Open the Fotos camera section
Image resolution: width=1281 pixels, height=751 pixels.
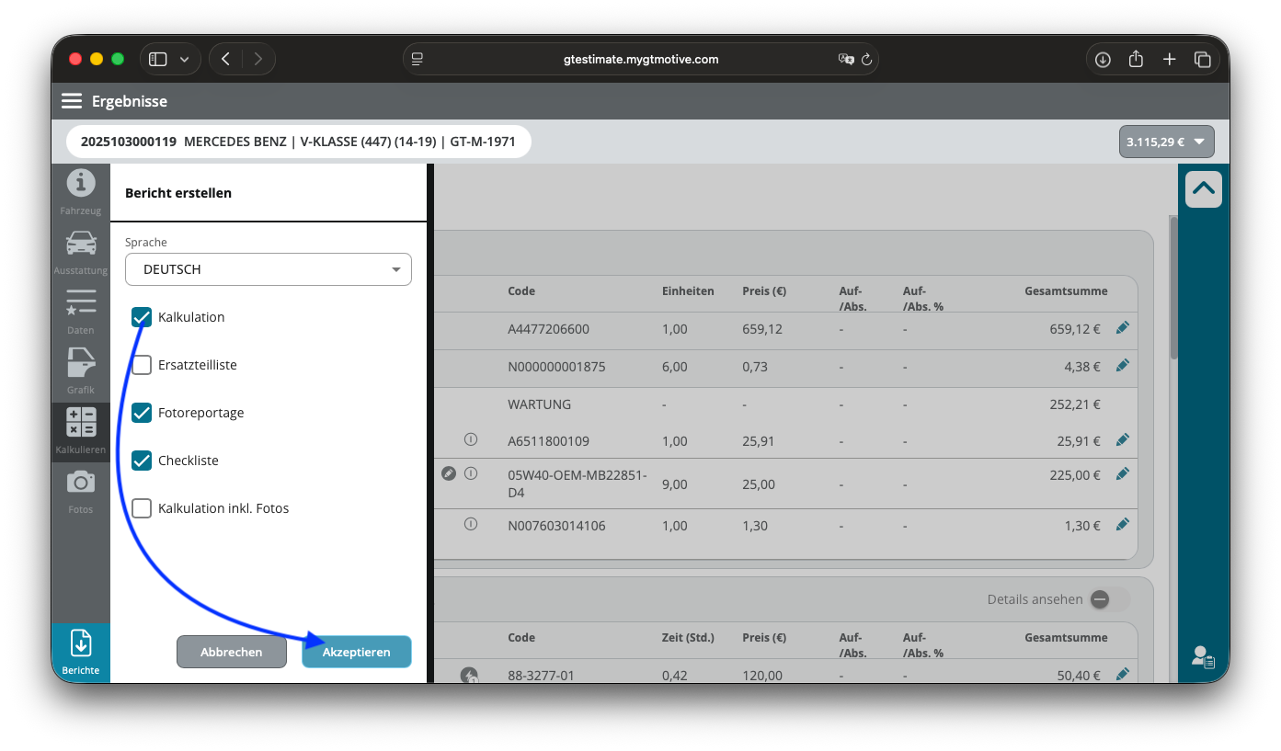click(81, 491)
